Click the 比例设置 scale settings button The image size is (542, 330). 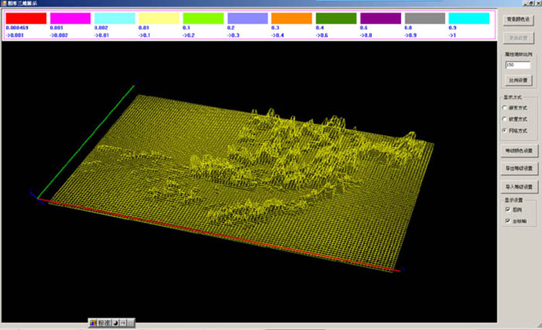coord(519,80)
